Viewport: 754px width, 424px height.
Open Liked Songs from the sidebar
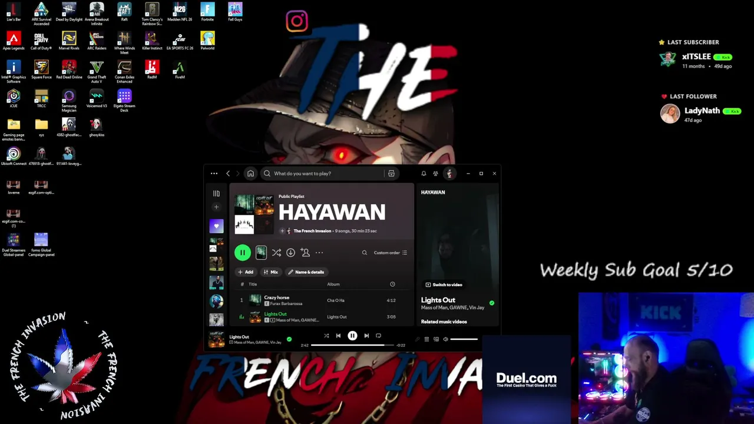point(216,226)
